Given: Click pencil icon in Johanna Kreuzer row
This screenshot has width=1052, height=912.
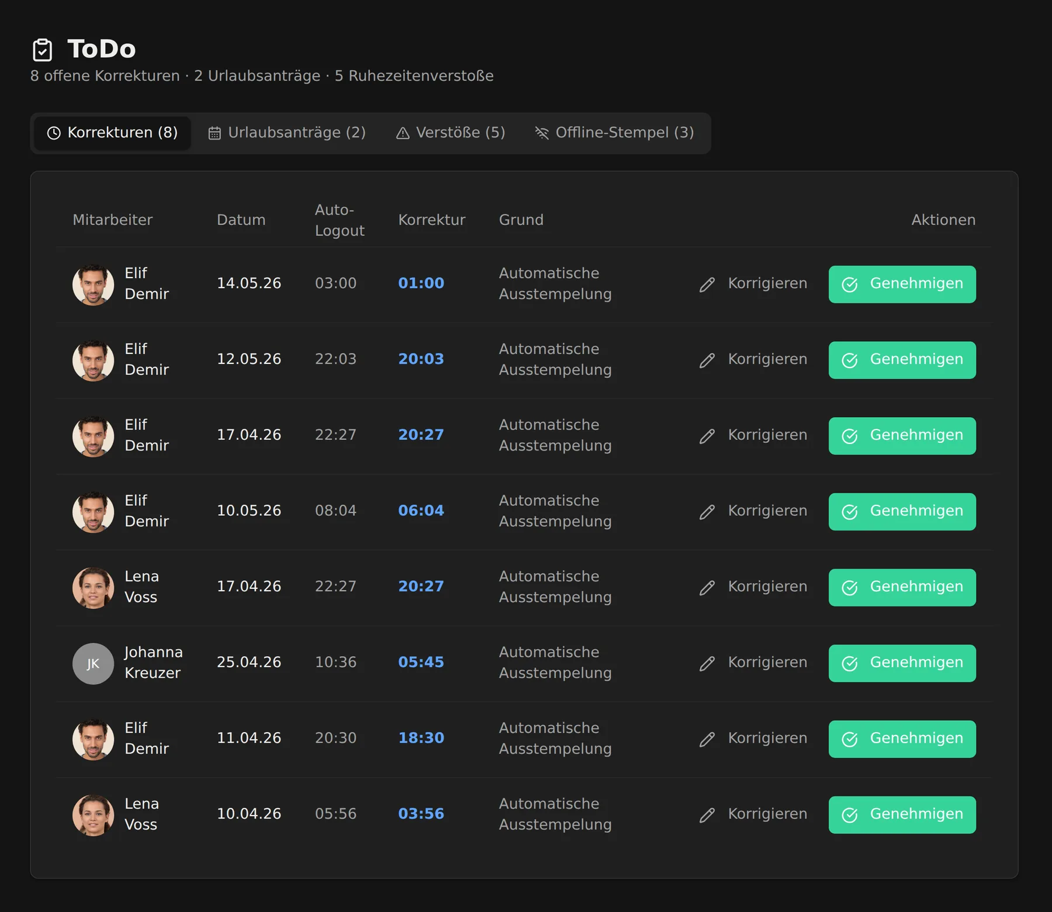Looking at the screenshot, I should pos(707,664).
